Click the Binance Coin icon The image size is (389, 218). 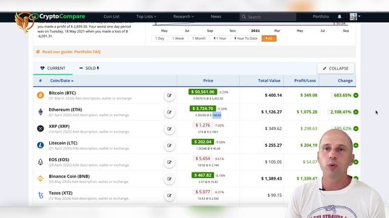pos(41,179)
